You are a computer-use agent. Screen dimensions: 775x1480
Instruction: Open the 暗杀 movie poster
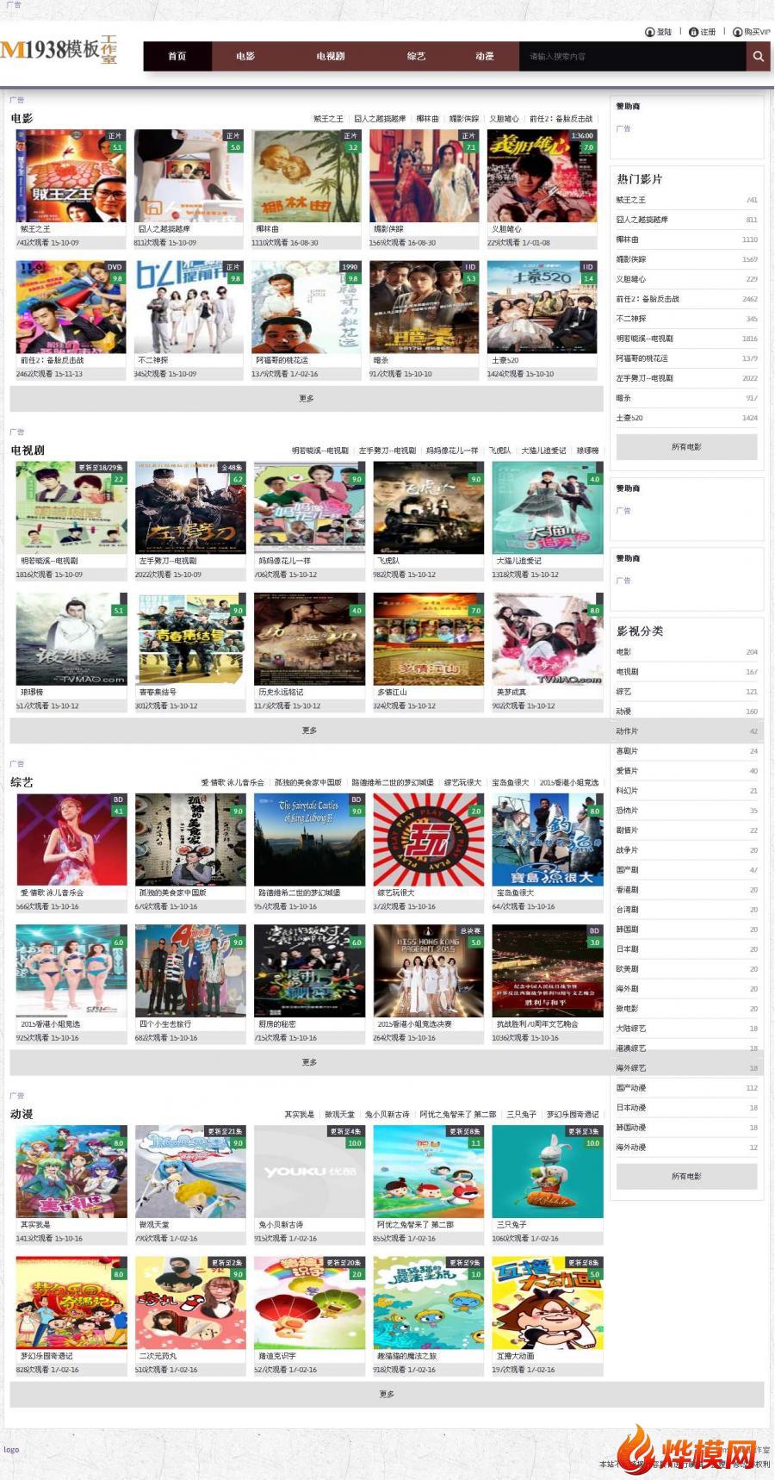tap(424, 308)
